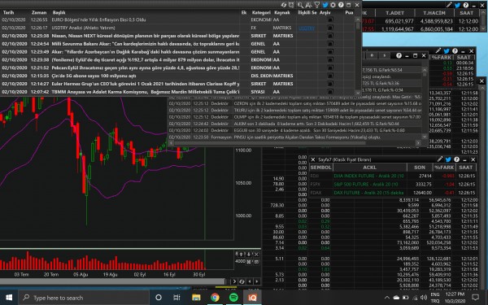Viewport: 488px width, 305px height.
Task: Open news window settings gear
Action: click(x=333, y=5)
